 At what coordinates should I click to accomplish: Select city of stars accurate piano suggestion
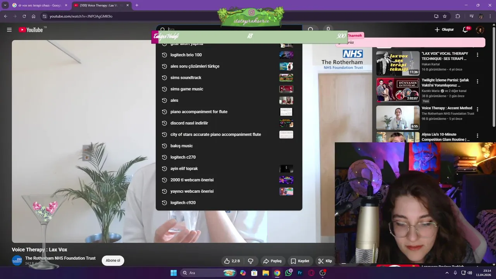point(229,134)
